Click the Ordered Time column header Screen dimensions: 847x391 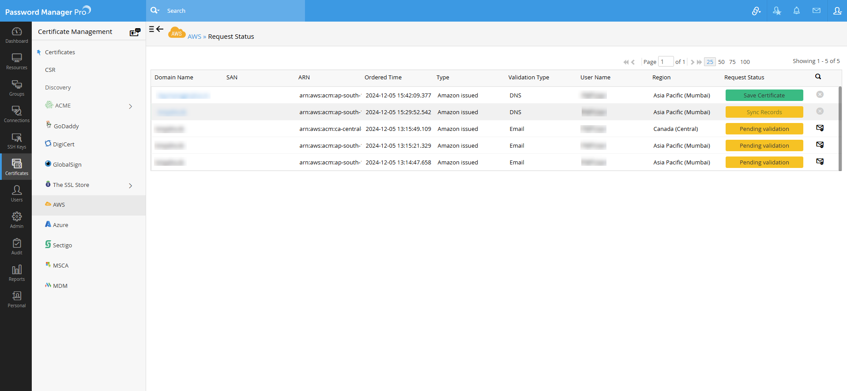click(x=383, y=77)
